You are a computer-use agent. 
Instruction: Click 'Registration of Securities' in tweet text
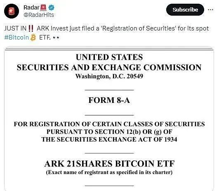pyautogui.click(x=139, y=28)
